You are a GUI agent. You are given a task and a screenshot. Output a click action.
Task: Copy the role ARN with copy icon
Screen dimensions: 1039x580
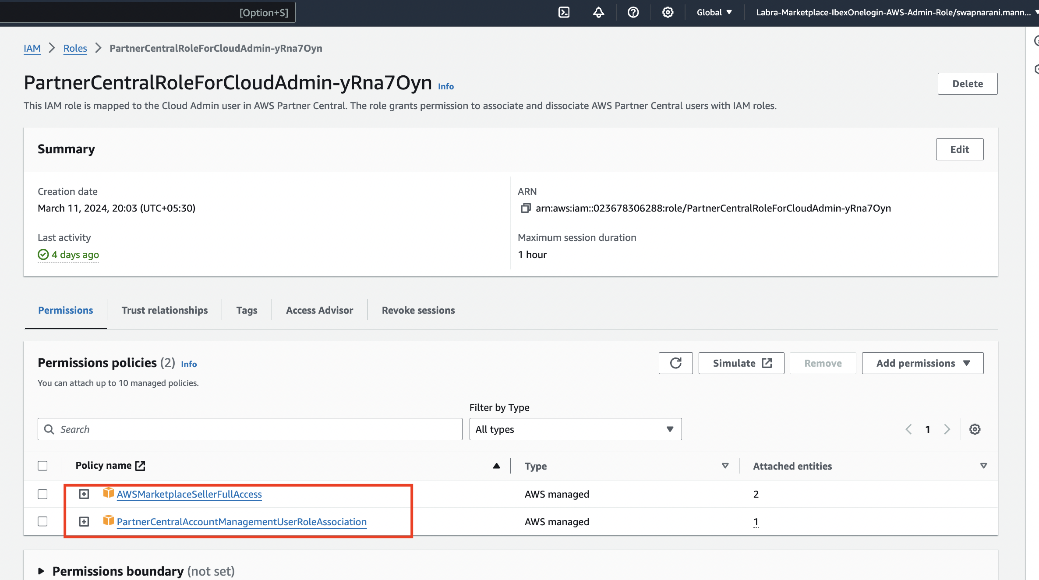[525, 208]
